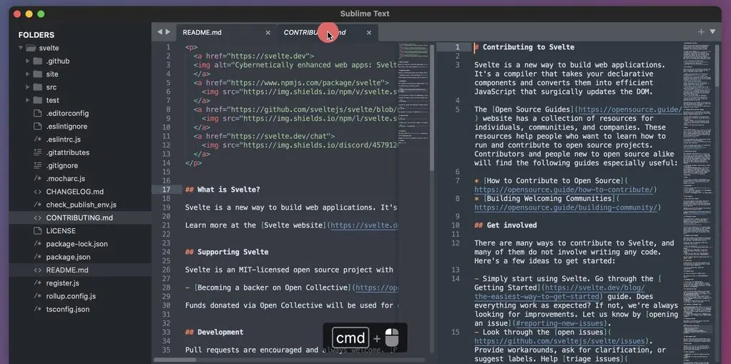Click the svelte folder icon

point(31,47)
